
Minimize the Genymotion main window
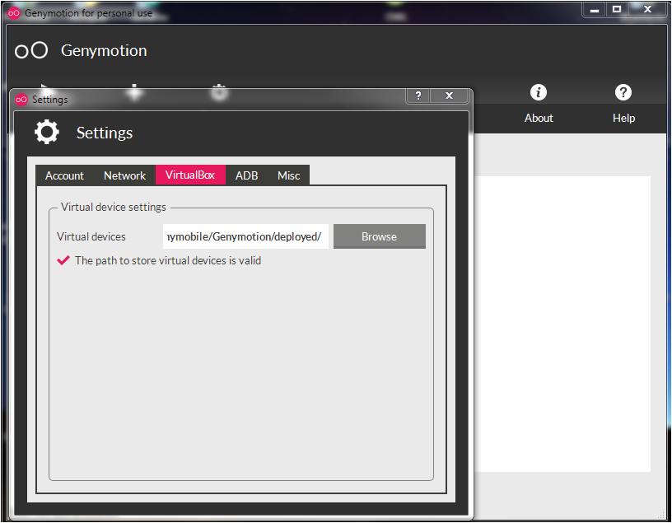[594, 9]
